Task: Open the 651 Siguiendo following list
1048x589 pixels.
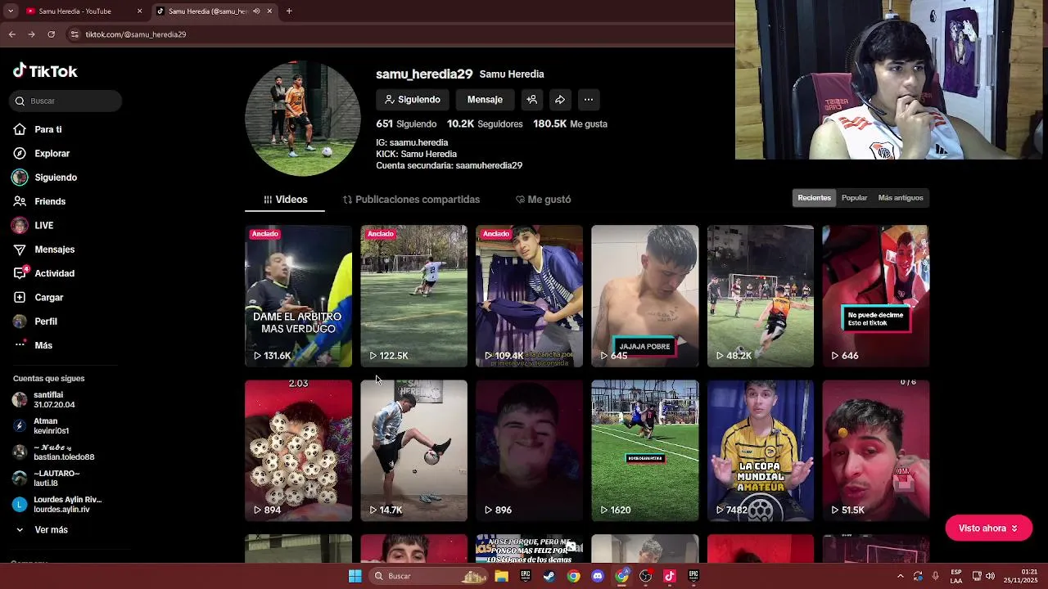Action: pos(406,124)
